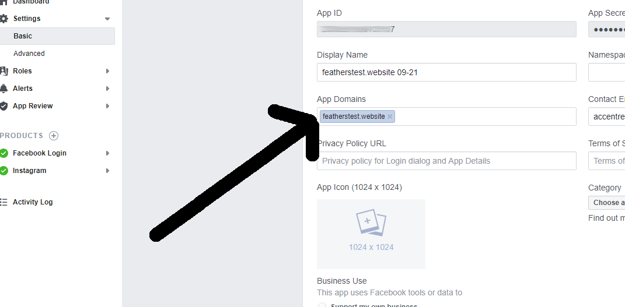
Task: Click the App ID field
Action: (446, 29)
